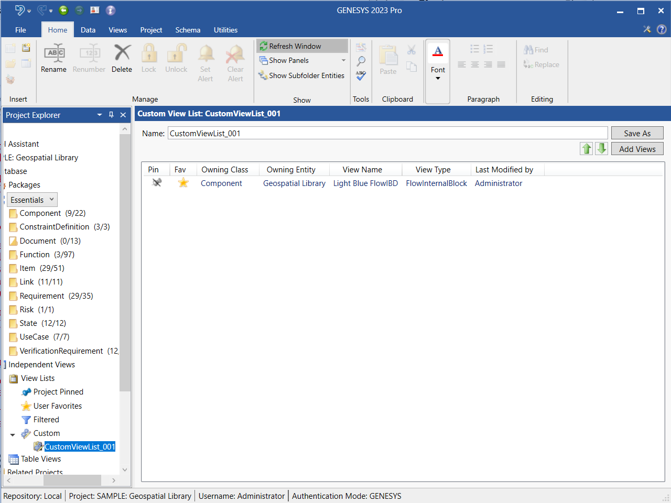Click the green move up arrow

(586, 149)
